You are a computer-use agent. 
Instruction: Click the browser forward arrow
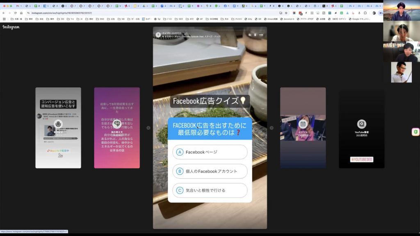pos(9,13)
